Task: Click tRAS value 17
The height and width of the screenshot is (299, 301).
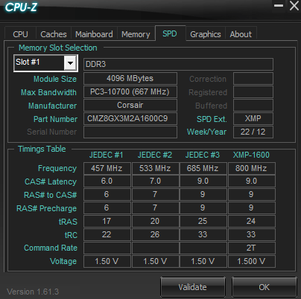Action: pyautogui.click(x=107, y=221)
